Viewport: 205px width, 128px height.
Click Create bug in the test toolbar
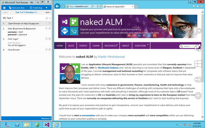(36, 8)
